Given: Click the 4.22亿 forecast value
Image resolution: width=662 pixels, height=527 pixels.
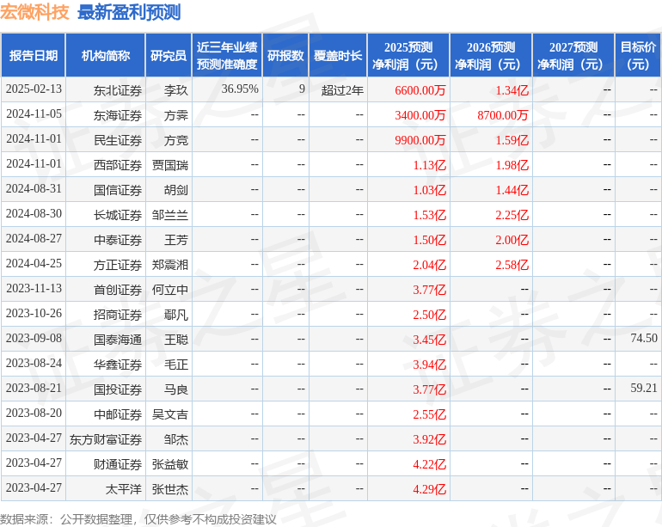Looking at the screenshot, I should (x=429, y=464).
